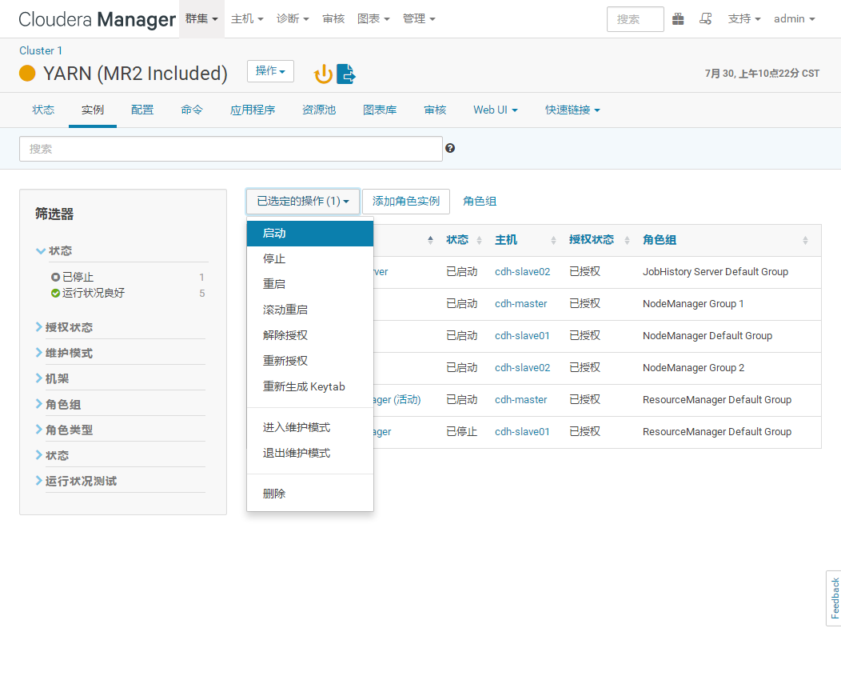Select 停止 from the actions menu
Screen dimensions: 841x688
(310, 258)
